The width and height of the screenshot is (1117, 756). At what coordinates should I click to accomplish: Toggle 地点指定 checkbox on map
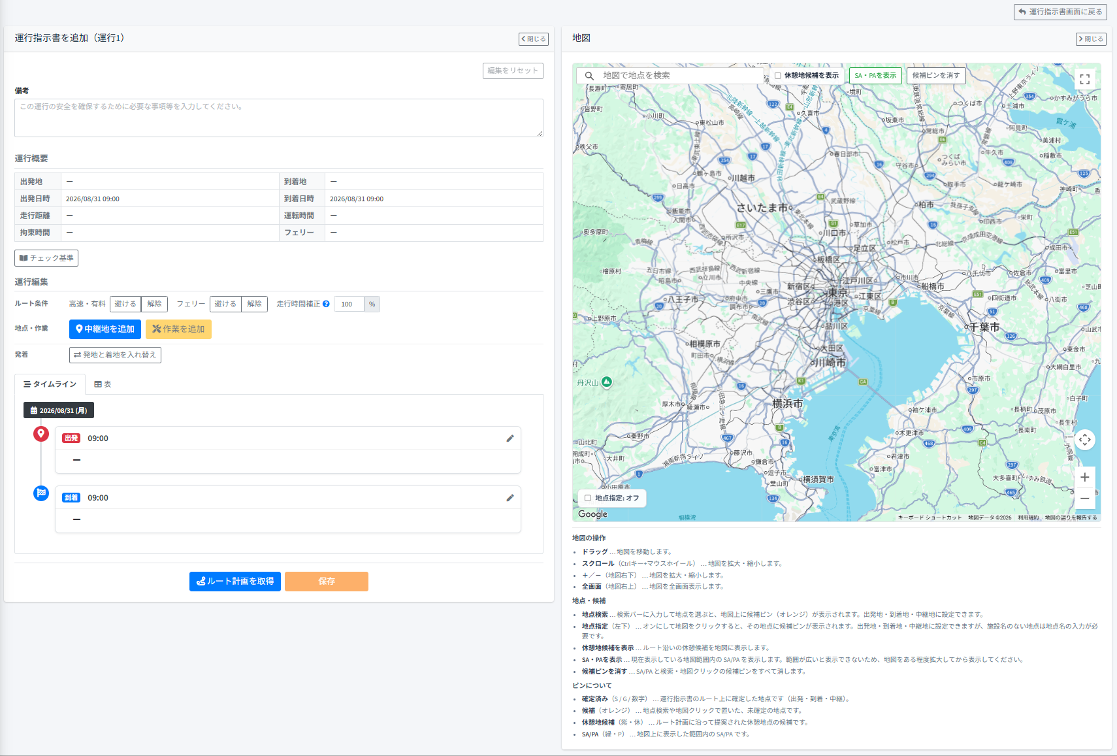coord(588,498)
